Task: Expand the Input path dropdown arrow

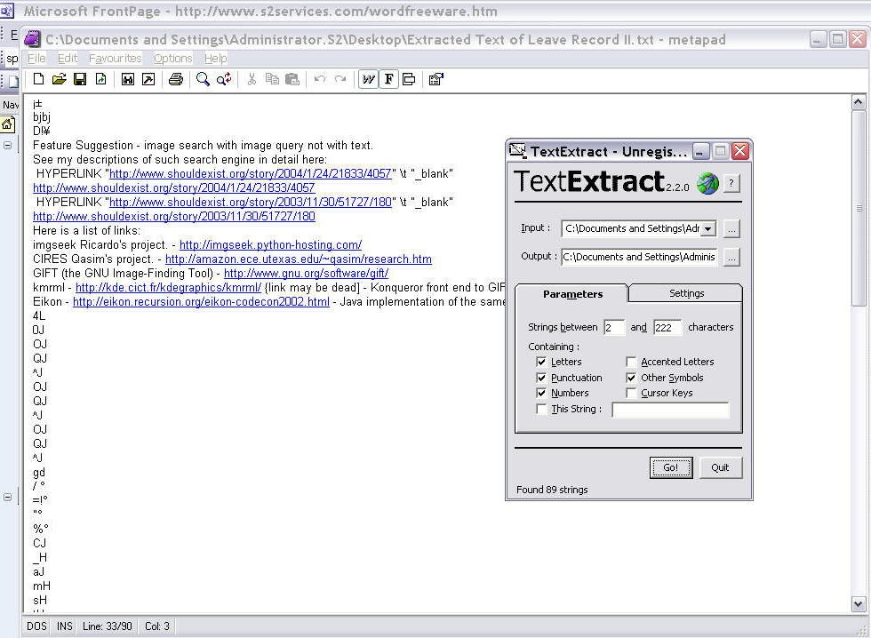Action: coord(707,228)
